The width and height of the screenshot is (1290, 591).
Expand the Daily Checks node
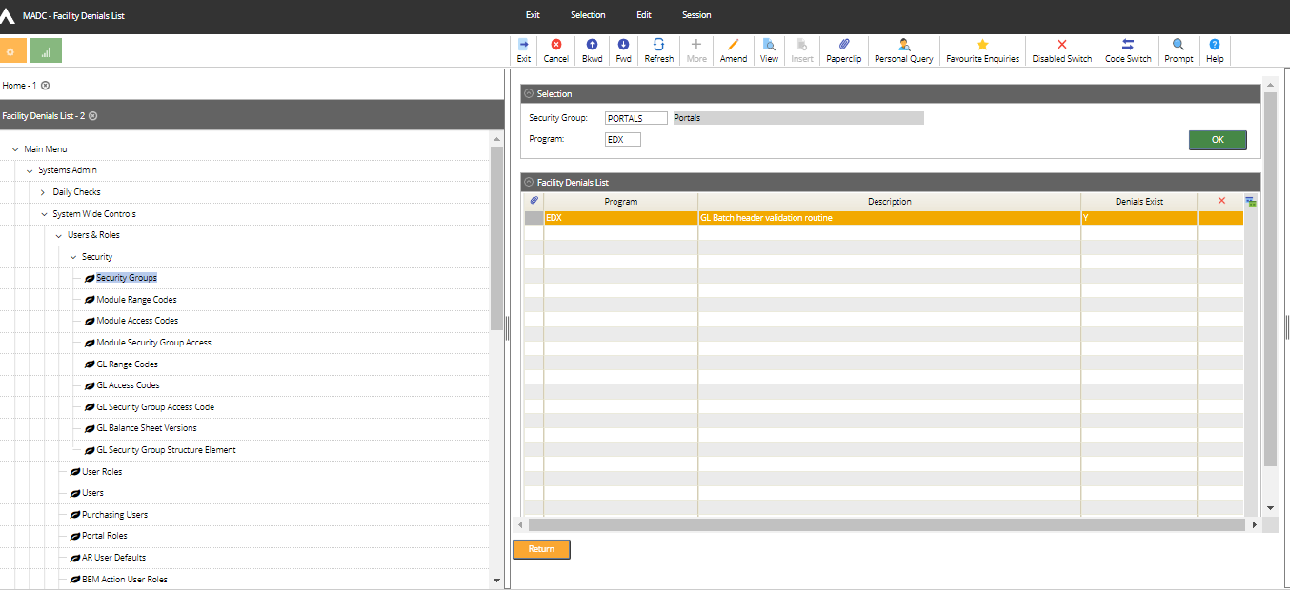click(x=43, y=192)
